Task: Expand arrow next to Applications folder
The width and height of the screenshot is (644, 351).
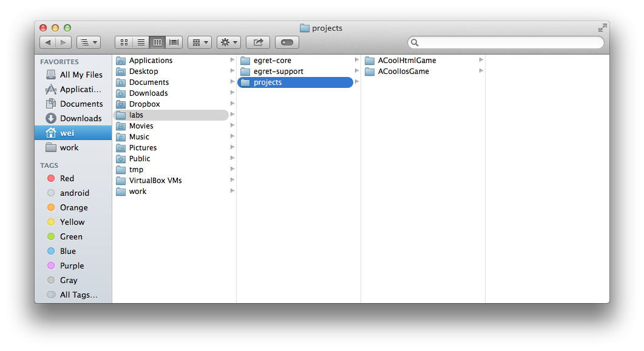Action: point(232,60)
